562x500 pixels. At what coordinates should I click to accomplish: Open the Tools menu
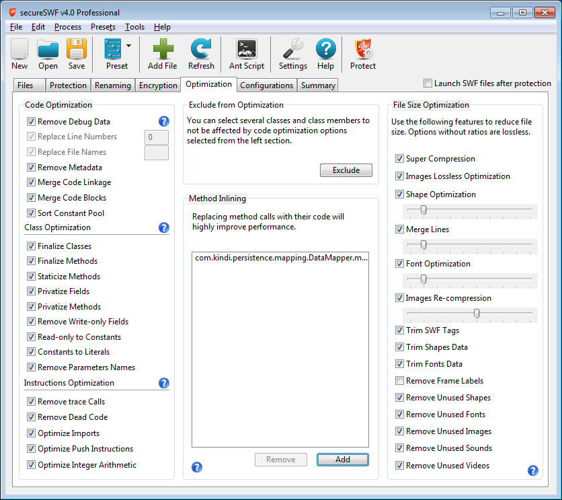click(x=134, y=27)
